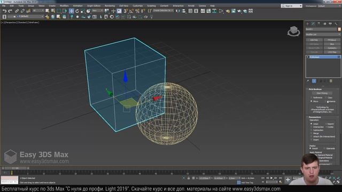Select the Merge operation radio button

tap(312, 133)
